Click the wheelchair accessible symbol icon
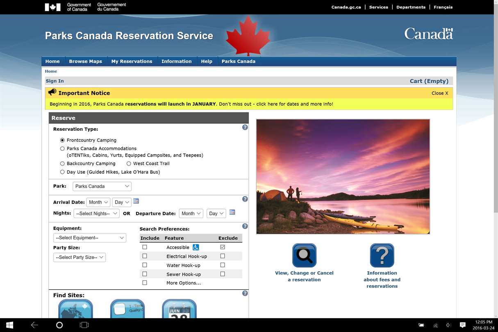Screen dimensions: 498x332 pos(196,247)
